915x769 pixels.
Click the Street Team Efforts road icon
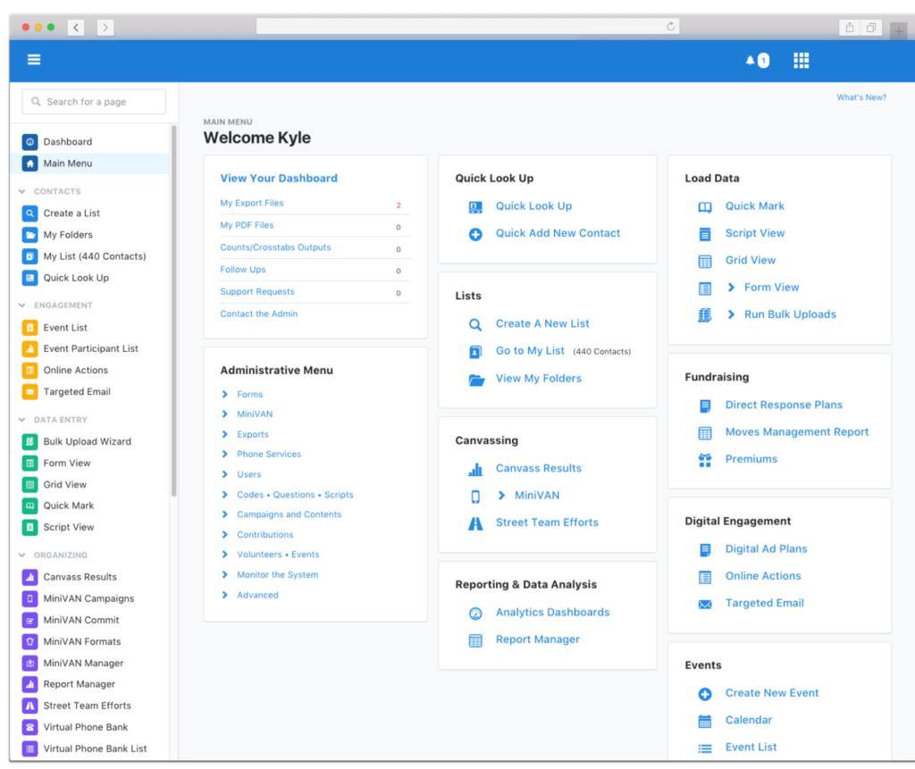point(475,523)
